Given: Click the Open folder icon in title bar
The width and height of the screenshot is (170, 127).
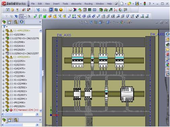Looking at the screenshot, I should coord(129,4).
